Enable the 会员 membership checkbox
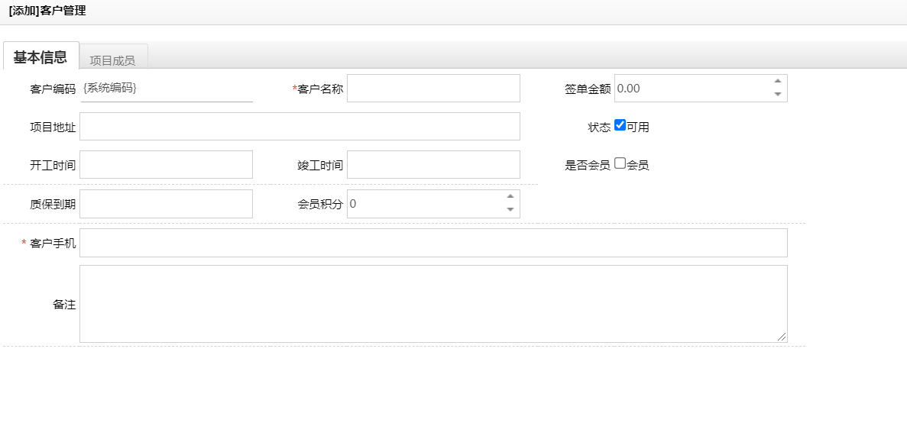907x436 pixels. point(620,163)
